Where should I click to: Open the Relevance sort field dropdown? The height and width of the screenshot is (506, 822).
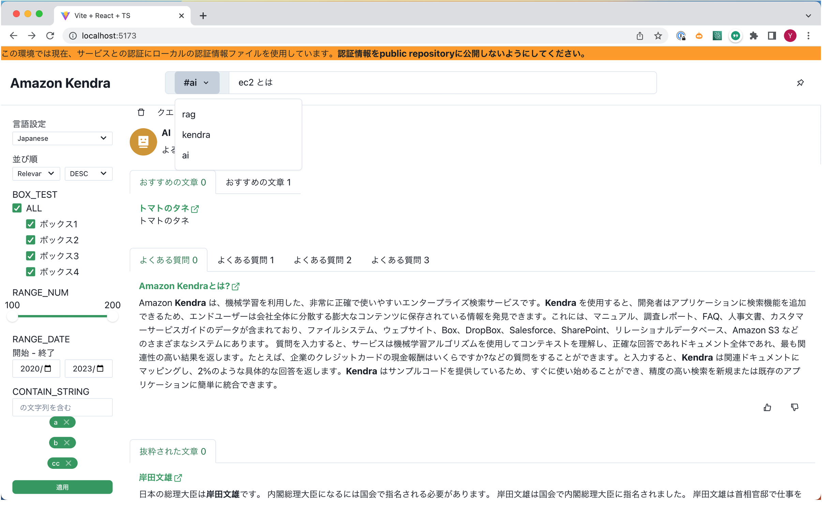36,174
